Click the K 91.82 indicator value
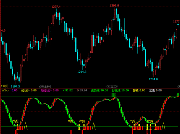The height and width of the screenshot is (134, 180). [x=68, y=90]
